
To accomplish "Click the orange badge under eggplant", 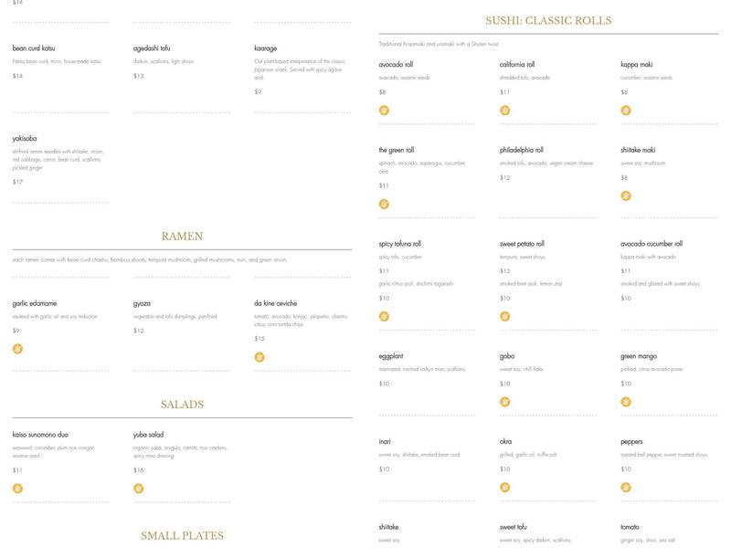I will (x=384, y=402).
